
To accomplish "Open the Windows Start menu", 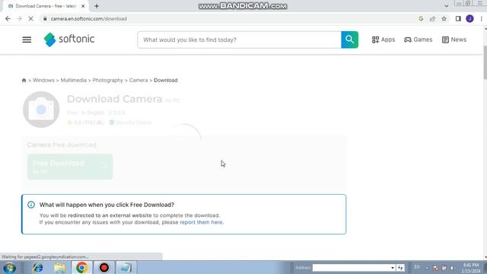I will tap(9, 268).
